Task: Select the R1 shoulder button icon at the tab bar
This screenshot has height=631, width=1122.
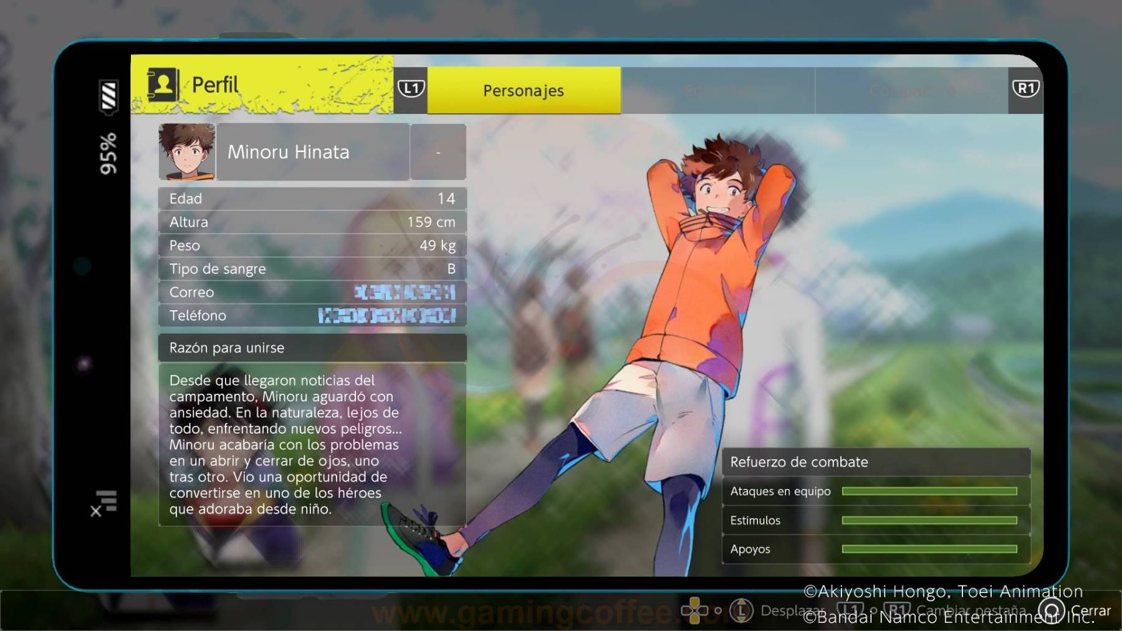Action: coord(1025,88)
